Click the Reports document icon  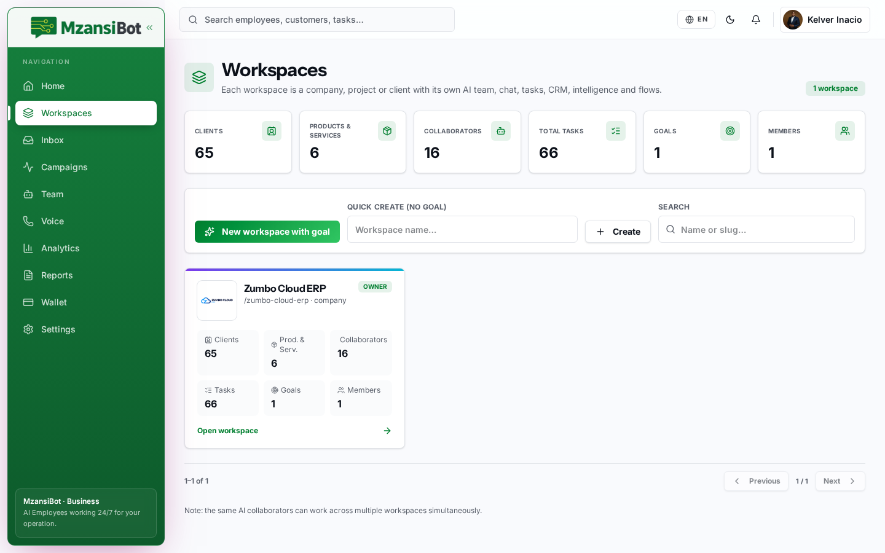click(28, 275)
